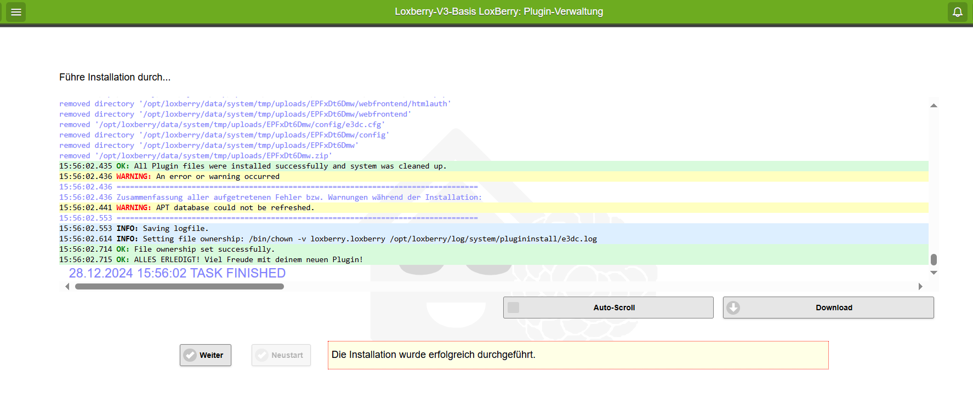Click the Neustart button label
This screenshot has width=973, height=394.
287,355
